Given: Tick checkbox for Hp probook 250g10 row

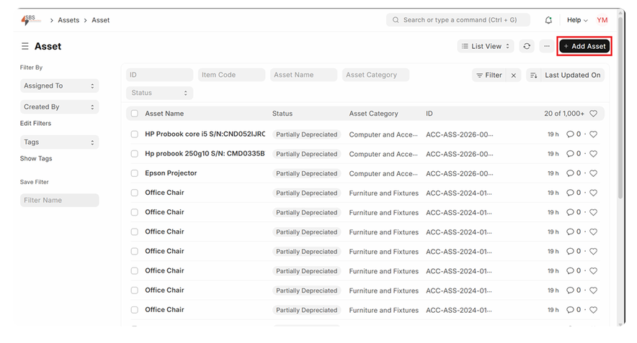Looking at the screenshot, I should 135,154.
